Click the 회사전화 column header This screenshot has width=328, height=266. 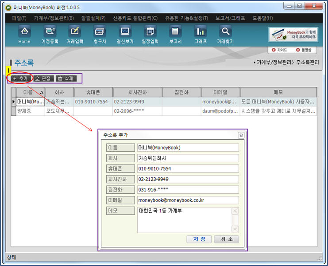(137, 92)
